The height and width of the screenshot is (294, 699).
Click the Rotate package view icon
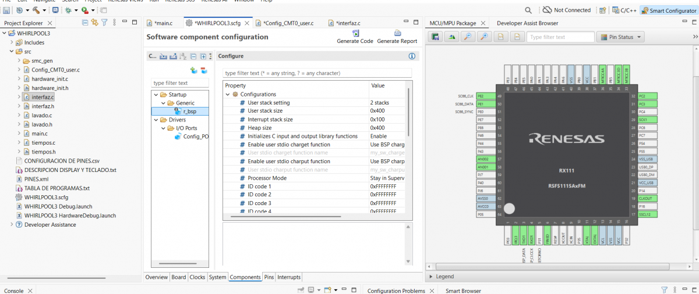[452, 37]
